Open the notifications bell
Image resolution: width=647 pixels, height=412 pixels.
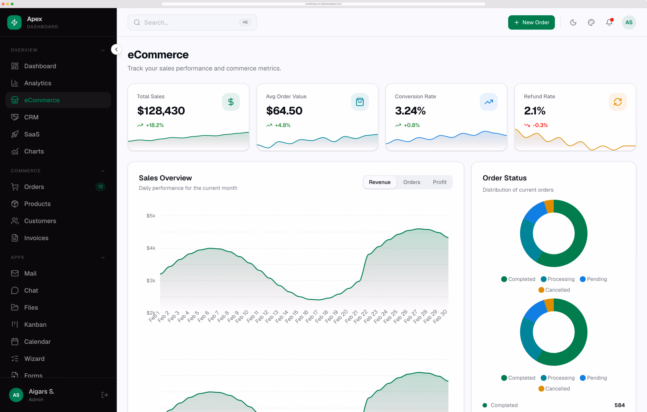tap(609, 22)
